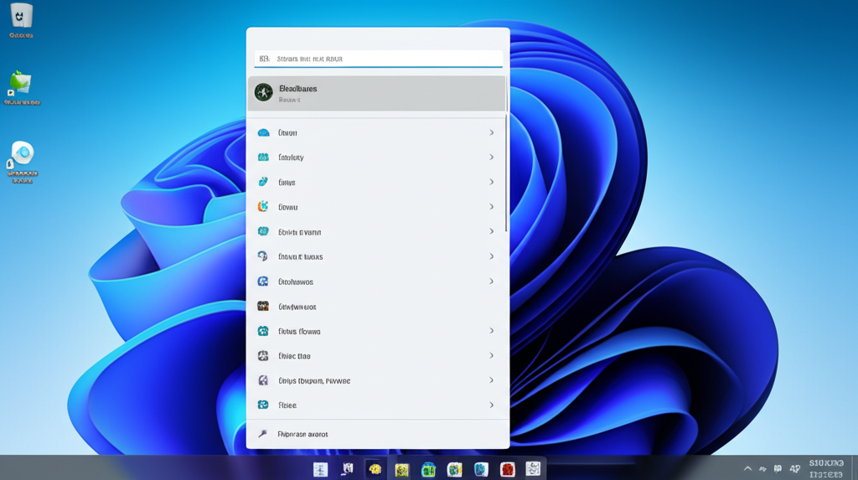Click the active yellow icon in the taskbar

coord(375,470)
